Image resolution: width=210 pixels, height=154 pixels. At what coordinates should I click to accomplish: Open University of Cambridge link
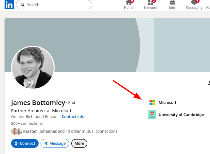tap(181, 115)
